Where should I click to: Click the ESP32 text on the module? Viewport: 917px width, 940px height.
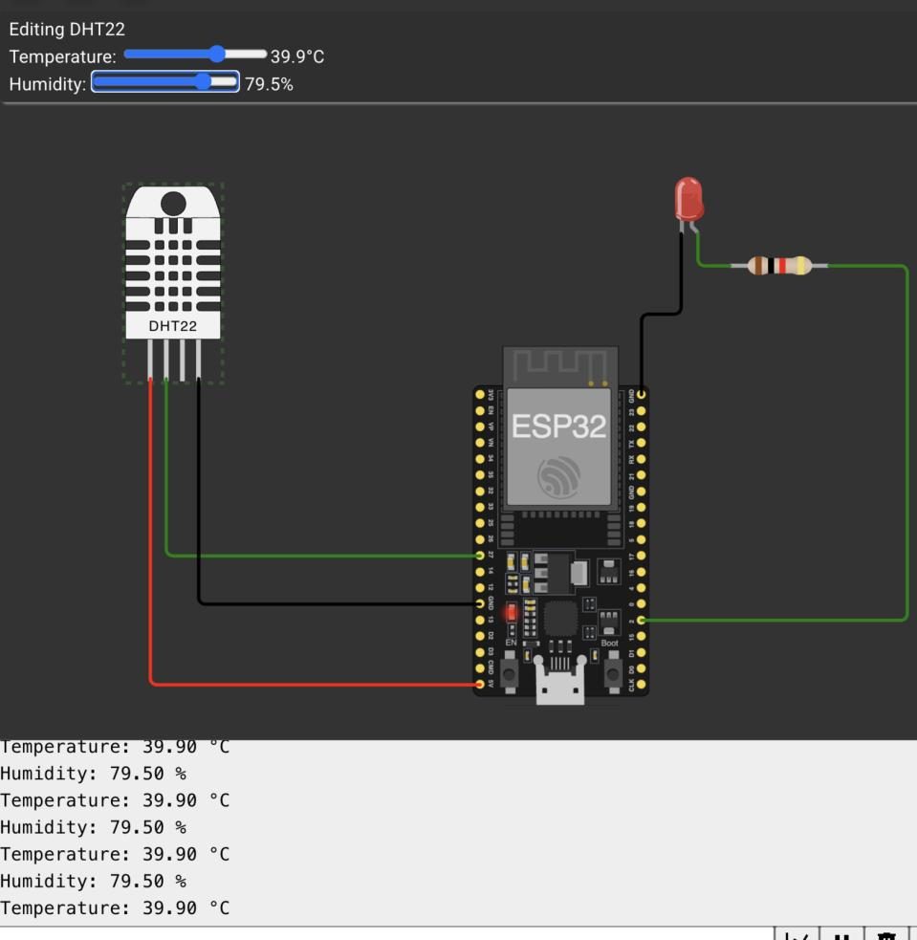pos(558,426)
